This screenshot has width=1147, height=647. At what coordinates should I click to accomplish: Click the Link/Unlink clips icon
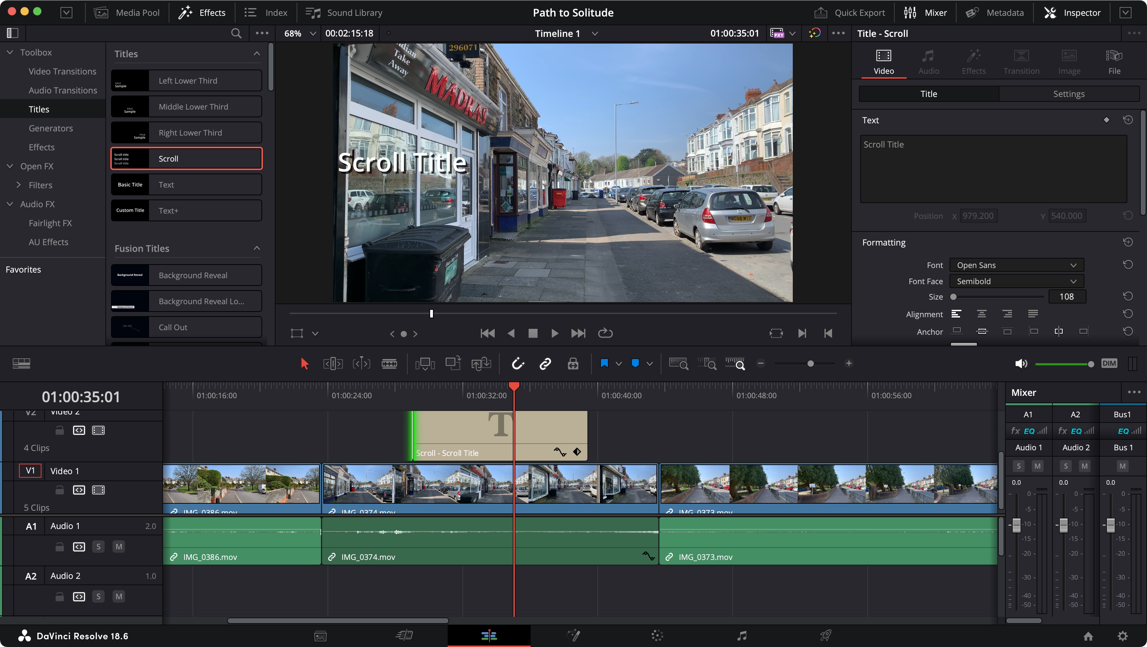[546, 364]
